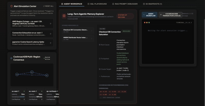205x106 pixels.
Task: Click the green terminal window dot
Action: click(x=149, y=23)
